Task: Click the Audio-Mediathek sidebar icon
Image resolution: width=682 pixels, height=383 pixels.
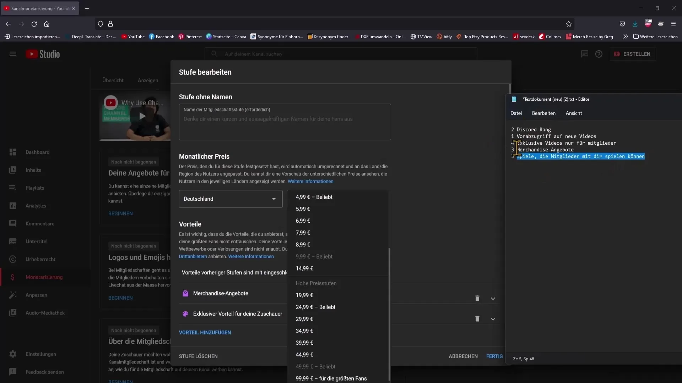Action: 13,313
